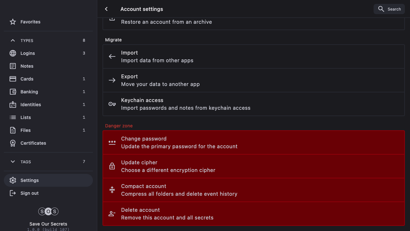Viewport: 410px width, 231px height.
Task: Expand the TAGS section chevron
Action: (x=13, y=162)
